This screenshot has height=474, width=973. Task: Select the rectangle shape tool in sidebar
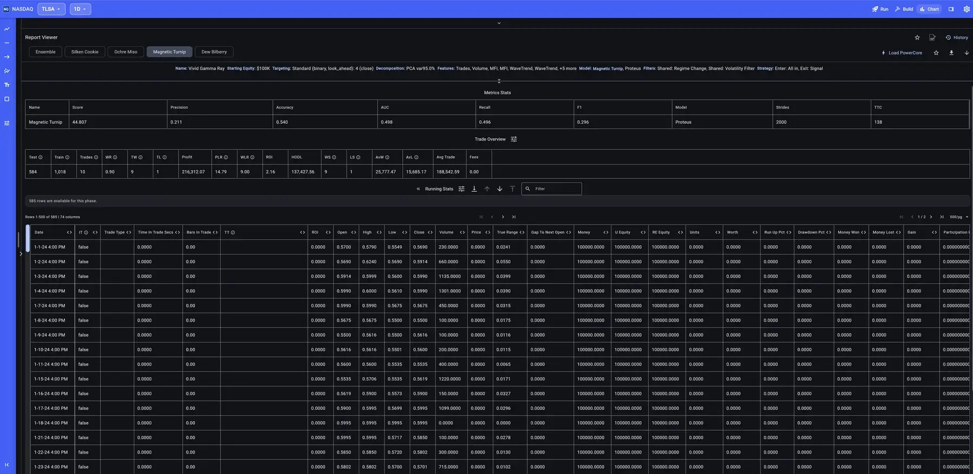[6, 99]
